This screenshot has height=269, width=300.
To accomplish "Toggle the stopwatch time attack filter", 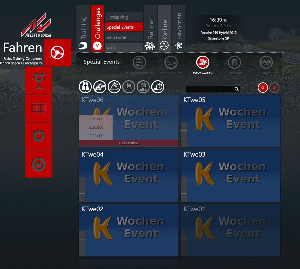I will point(158,87).
